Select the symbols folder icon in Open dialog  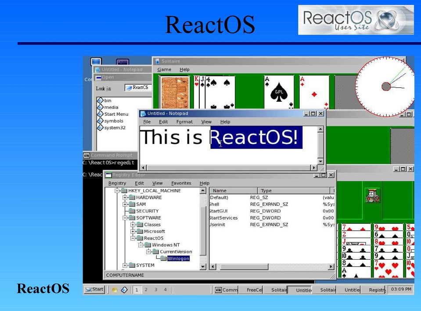tap(100, 121)
